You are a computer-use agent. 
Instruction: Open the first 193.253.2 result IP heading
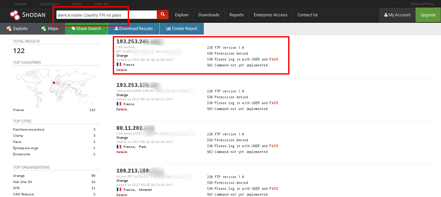(x=140, y=42)
